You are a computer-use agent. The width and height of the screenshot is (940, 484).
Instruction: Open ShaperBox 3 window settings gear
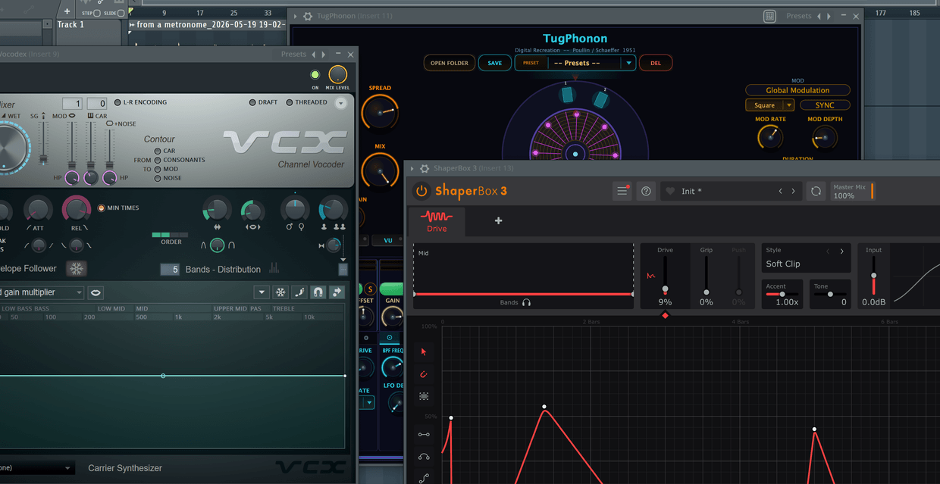click(425, 168)
